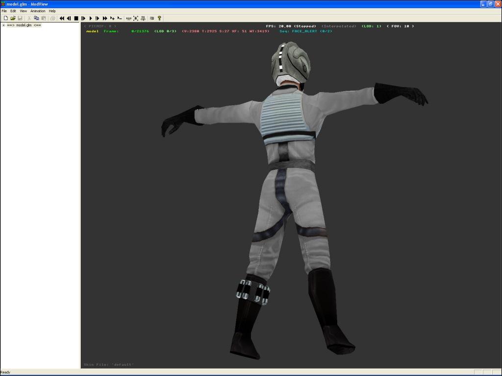
Task: Select the model.glm tree entry
Action: coord(24,25)
